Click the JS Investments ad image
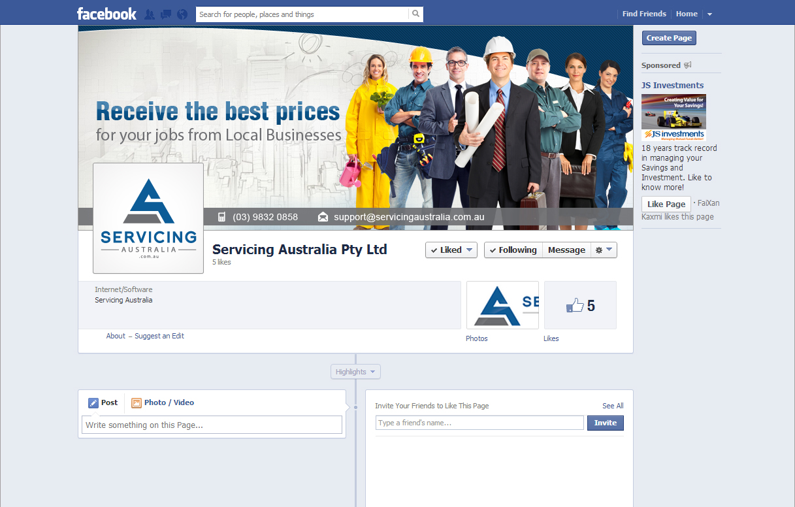 tap(673, 118)
